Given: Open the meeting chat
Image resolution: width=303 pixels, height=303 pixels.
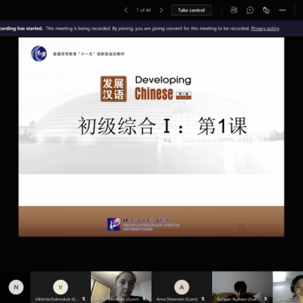Looking at the screenshot, I should (x=250, y=10).
